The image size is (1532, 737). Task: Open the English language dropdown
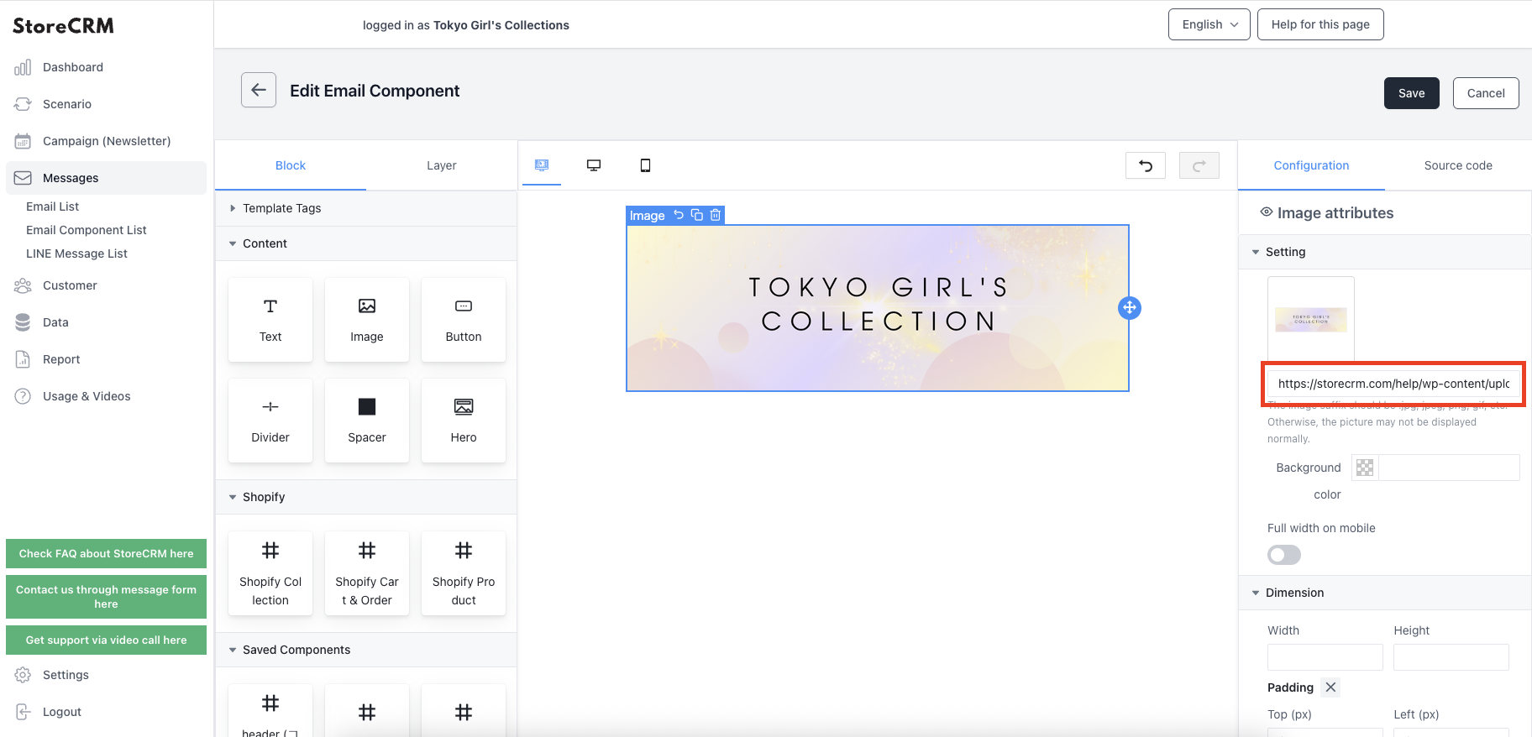click(x=1209, y=24)
